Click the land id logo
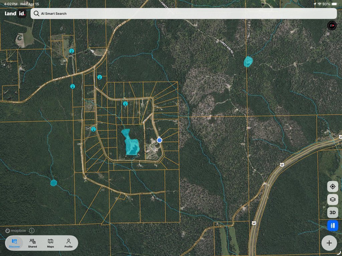 (x=15, y=14)
